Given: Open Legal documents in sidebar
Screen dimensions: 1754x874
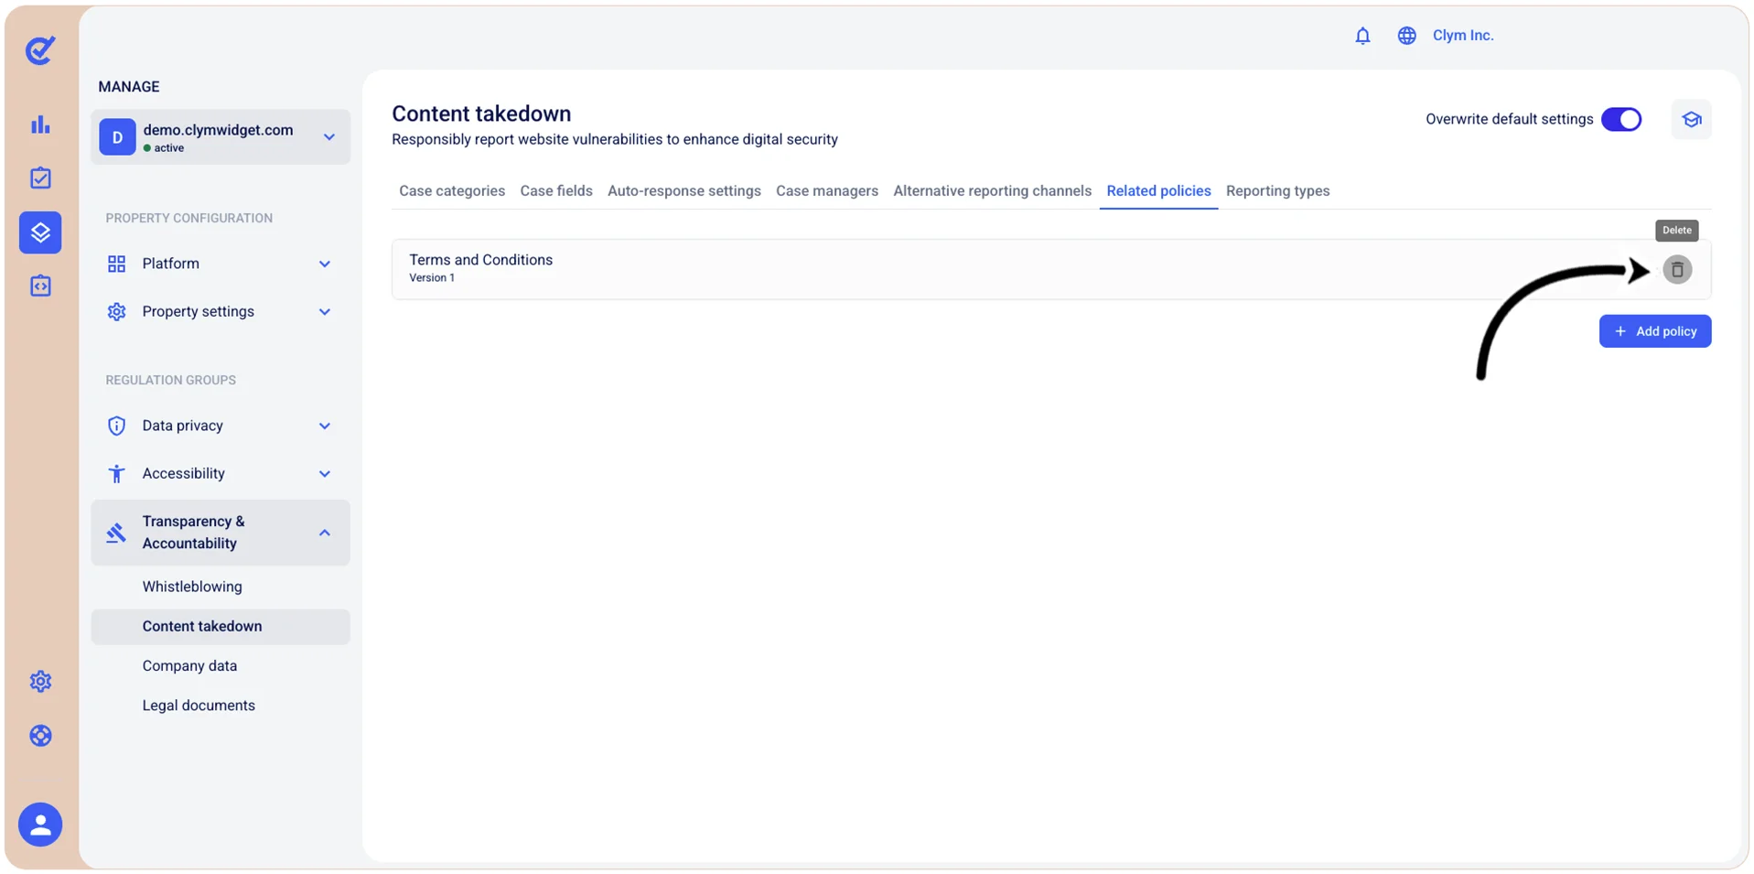Looking at the screenshot, I should tap(199, 706).
